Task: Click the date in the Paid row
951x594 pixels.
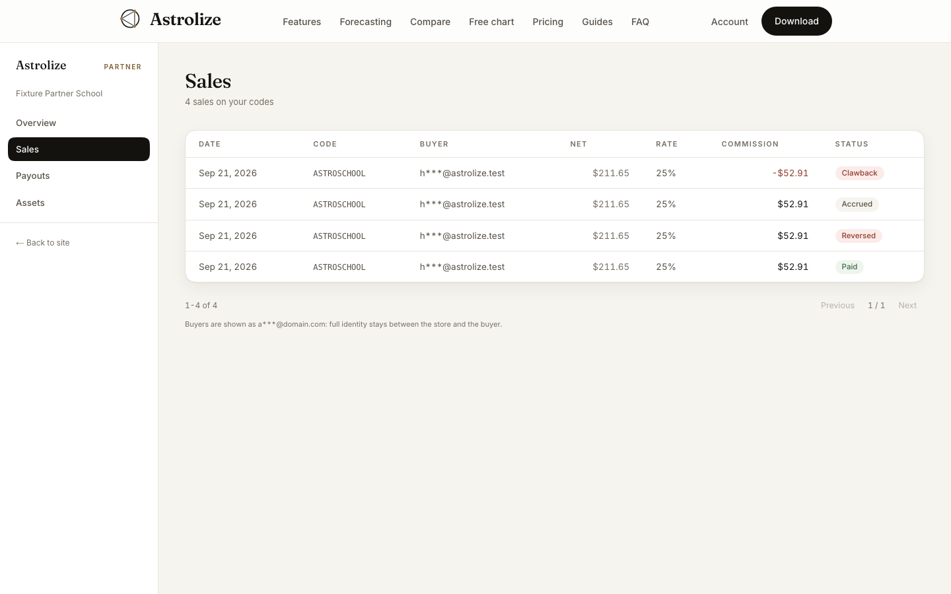Action: [228, 267]
